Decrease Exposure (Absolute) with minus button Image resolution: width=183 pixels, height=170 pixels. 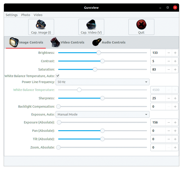[169, 123]
